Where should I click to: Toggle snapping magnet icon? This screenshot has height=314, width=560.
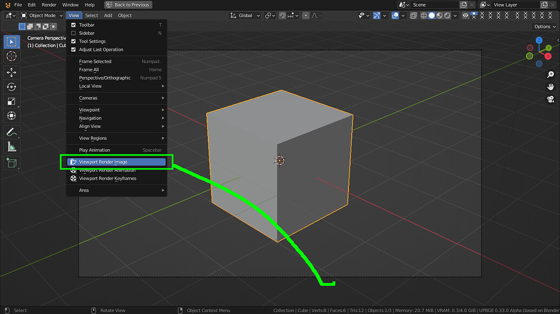point(282,15)
